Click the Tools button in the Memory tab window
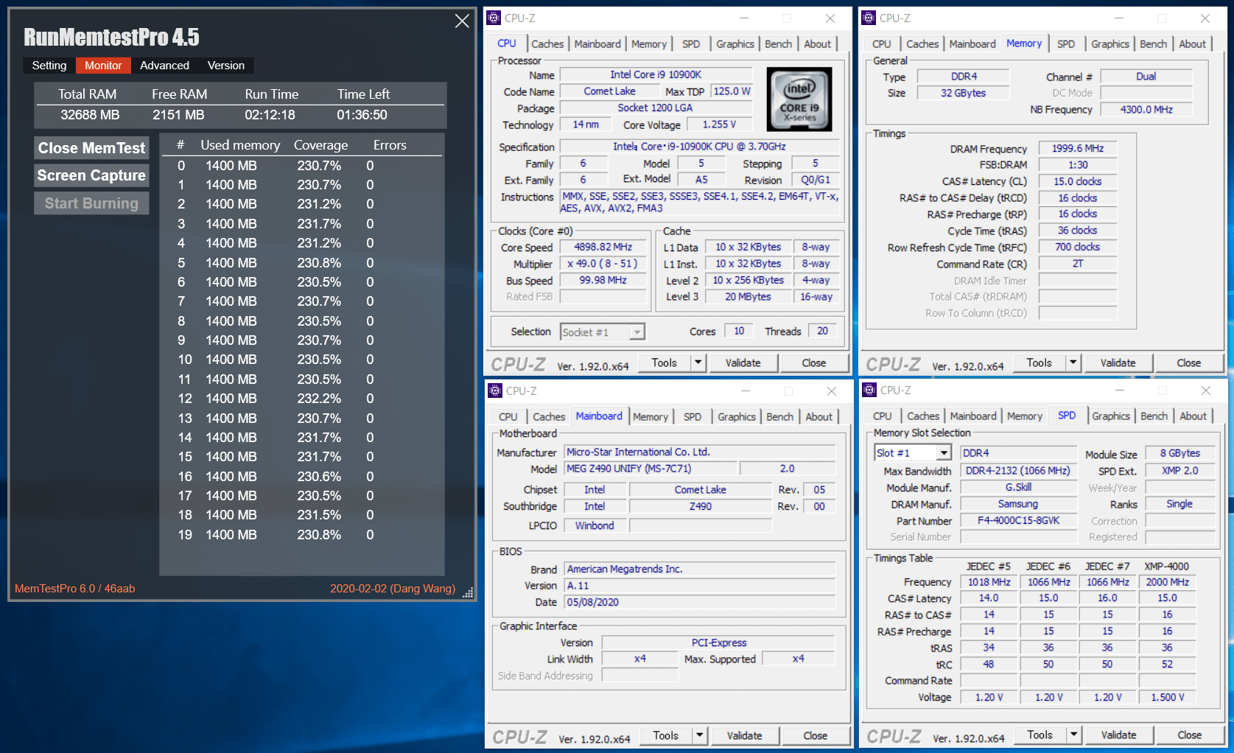Screen dimensions: 1234x753 click(1039, 363)
